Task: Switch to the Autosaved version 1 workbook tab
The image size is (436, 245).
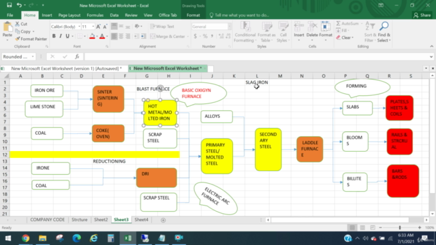Action: pos(66,68)
